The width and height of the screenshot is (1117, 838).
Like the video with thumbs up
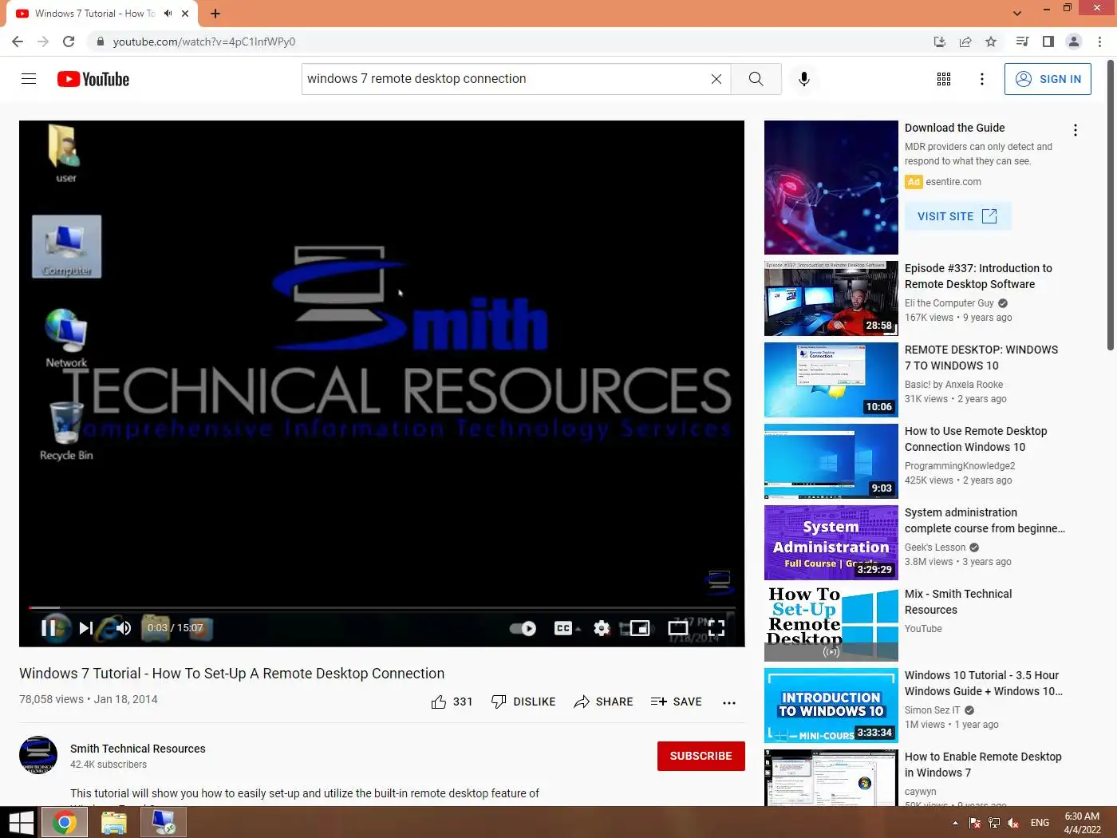pos(452,702)
